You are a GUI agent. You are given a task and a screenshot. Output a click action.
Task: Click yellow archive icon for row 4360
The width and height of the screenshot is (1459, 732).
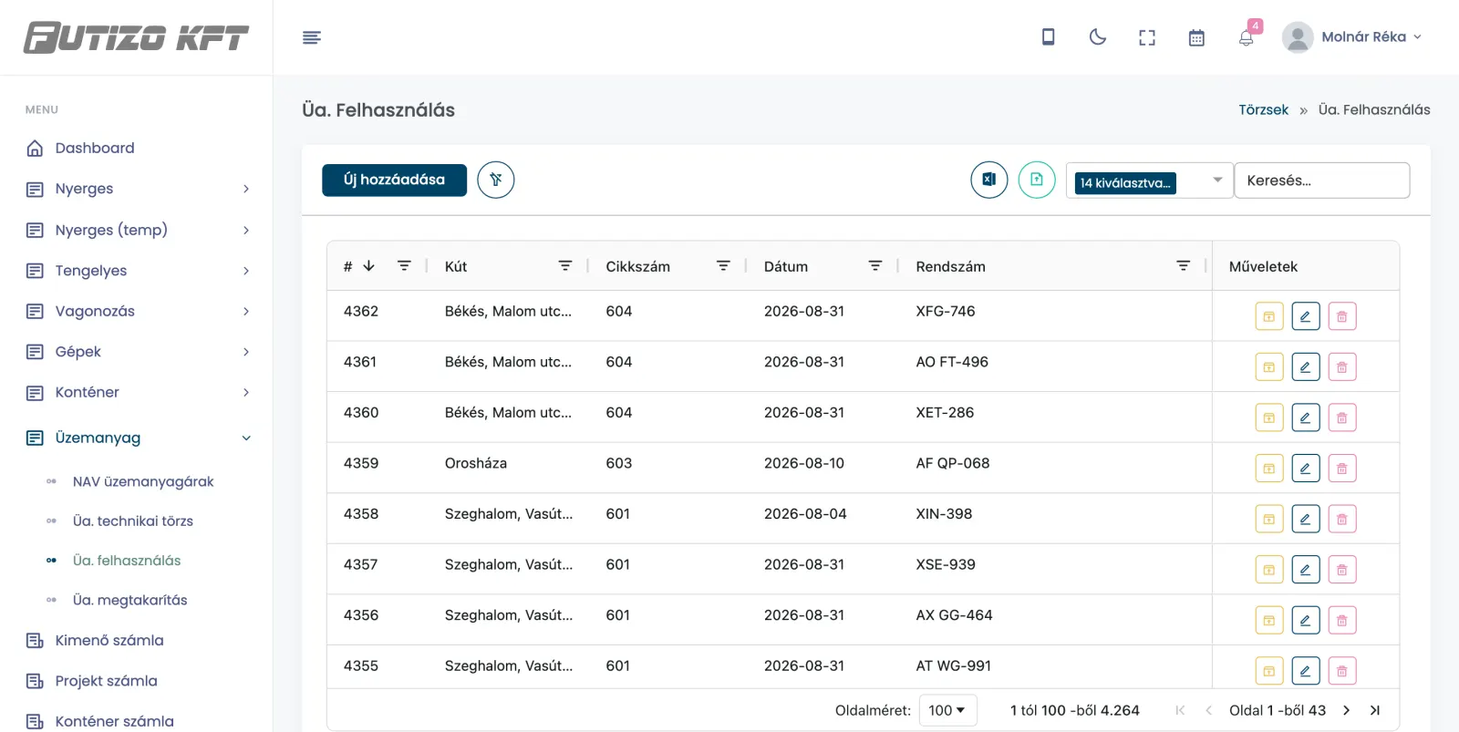[x=1269, y=418]
